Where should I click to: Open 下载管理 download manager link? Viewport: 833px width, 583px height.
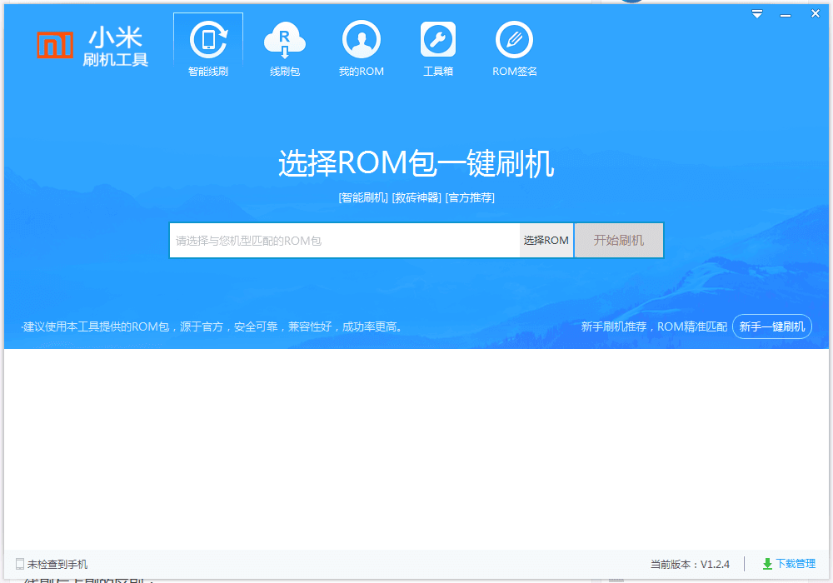796,564
